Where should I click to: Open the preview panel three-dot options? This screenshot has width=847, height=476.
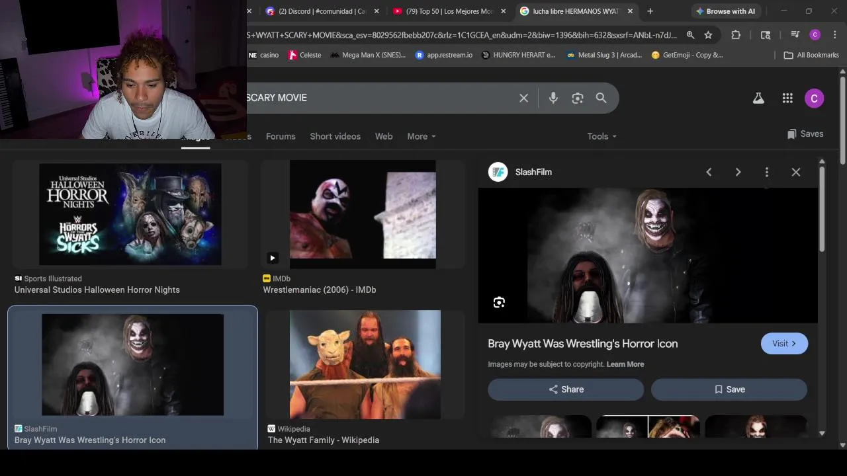click(x=767, y=172)
